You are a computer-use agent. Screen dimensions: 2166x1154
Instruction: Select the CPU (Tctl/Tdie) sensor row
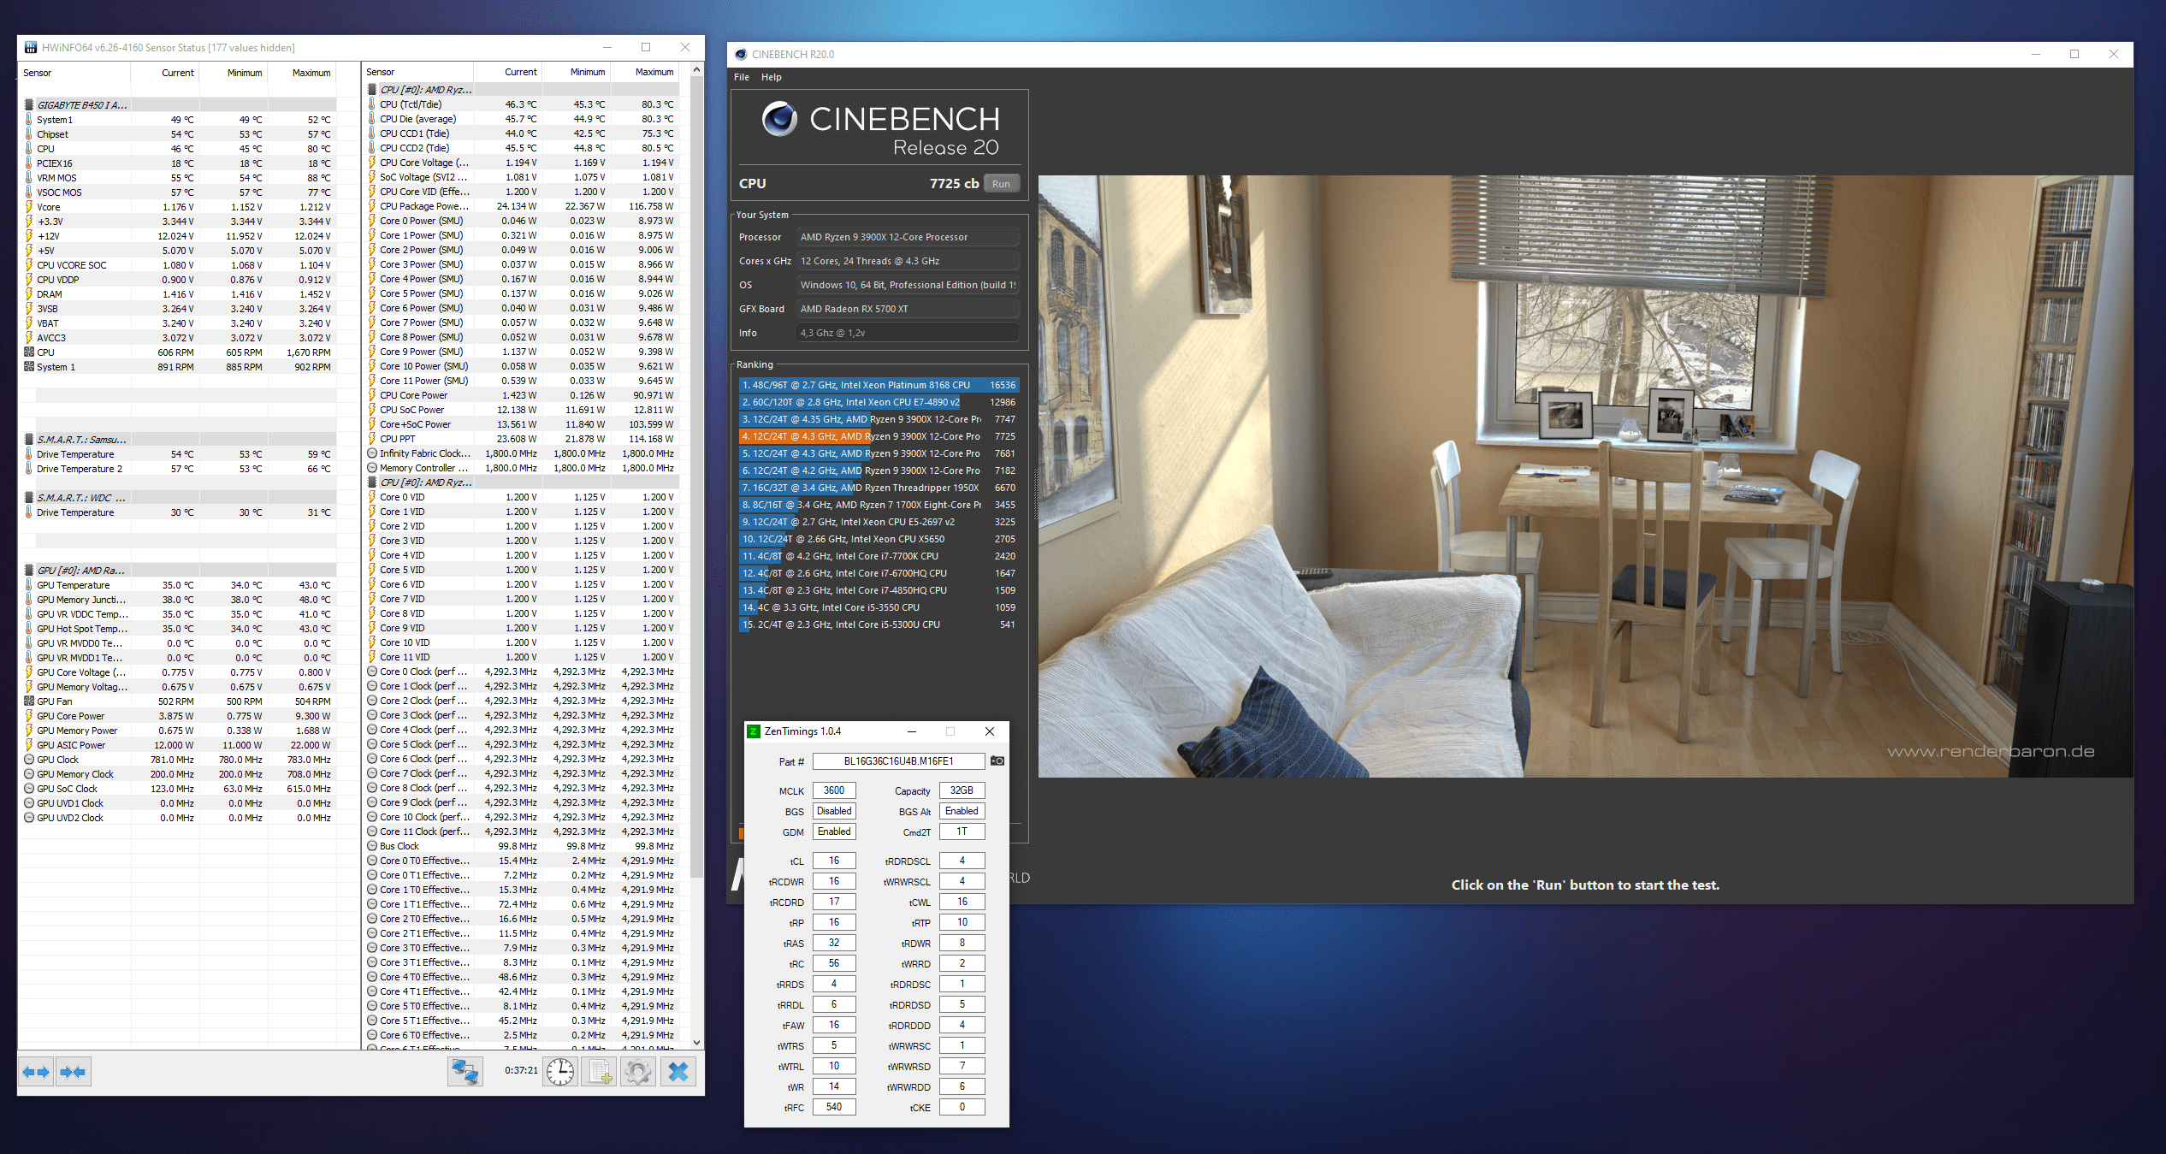[521, 104]
